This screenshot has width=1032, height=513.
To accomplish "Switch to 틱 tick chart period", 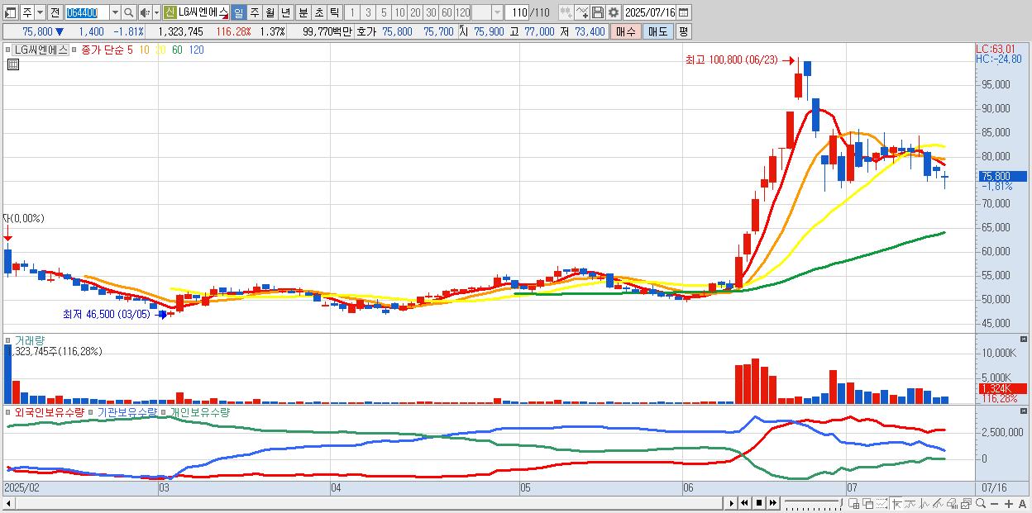I will pos(334,12).
